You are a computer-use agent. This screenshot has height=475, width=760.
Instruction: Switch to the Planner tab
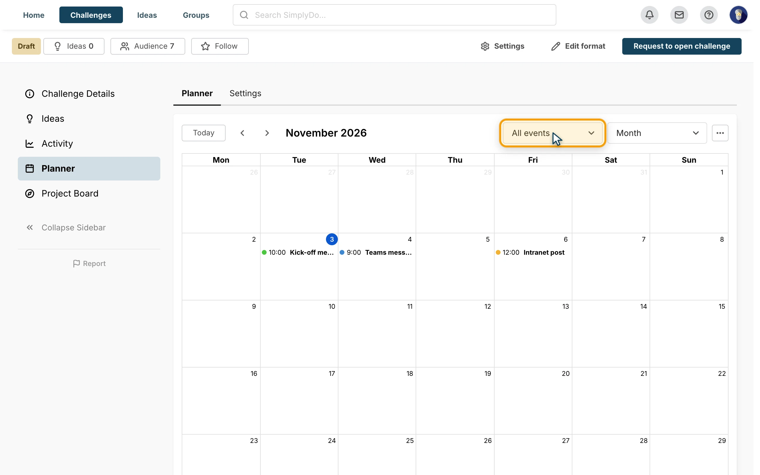coord(197,93)
